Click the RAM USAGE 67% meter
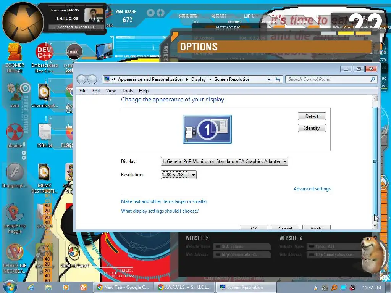Image resolution: width=391 pixels, height=293 pixels. 126,16
